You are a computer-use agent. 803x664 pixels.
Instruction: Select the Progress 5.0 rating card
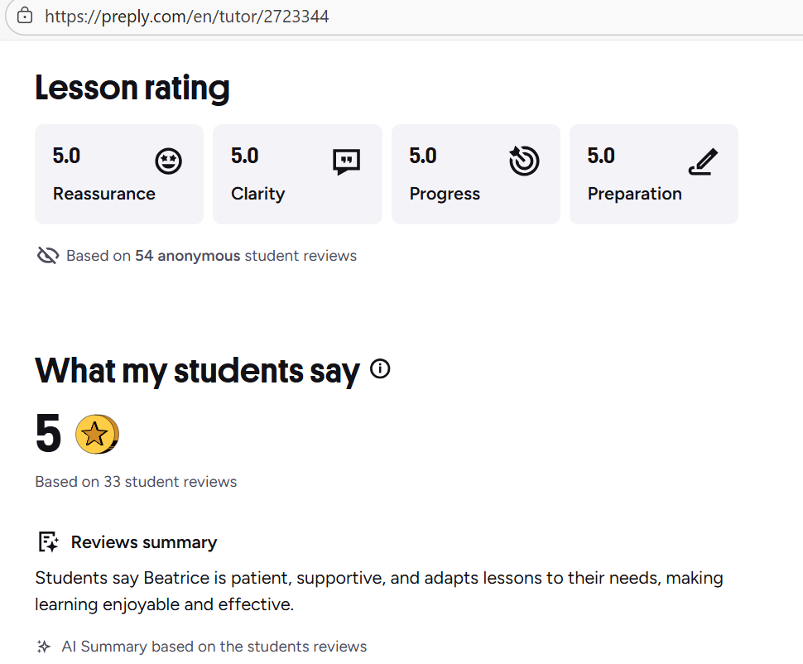[475, 174]
